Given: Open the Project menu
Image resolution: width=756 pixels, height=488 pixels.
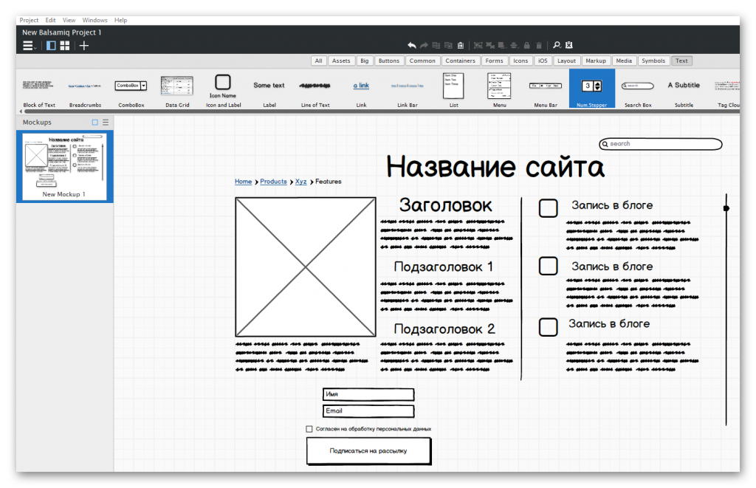Looking at the screenshot, I should pyautogui.click(x=29, y=20).
